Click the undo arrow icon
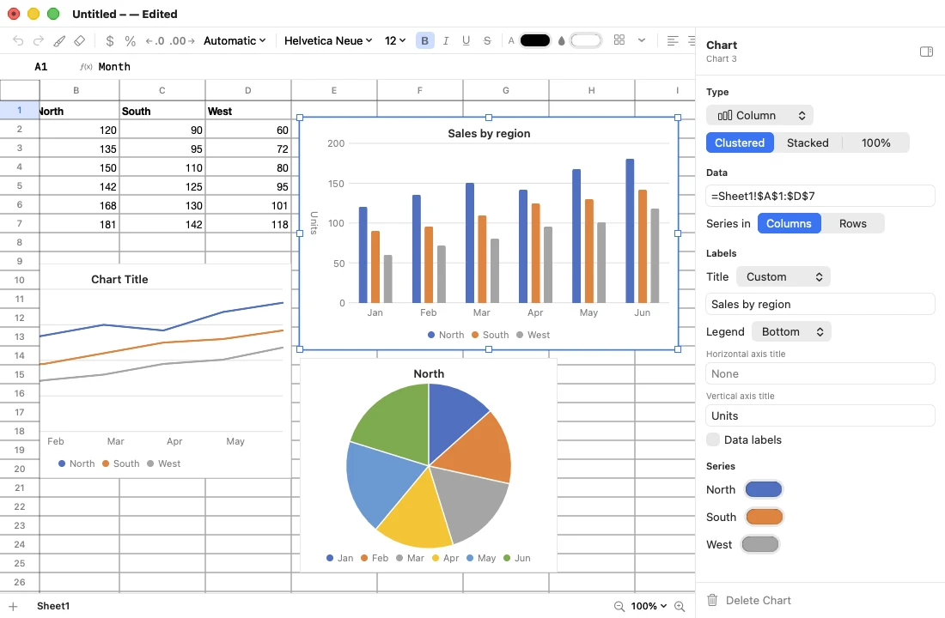This screenshot has width=945, height=618. 18,40
